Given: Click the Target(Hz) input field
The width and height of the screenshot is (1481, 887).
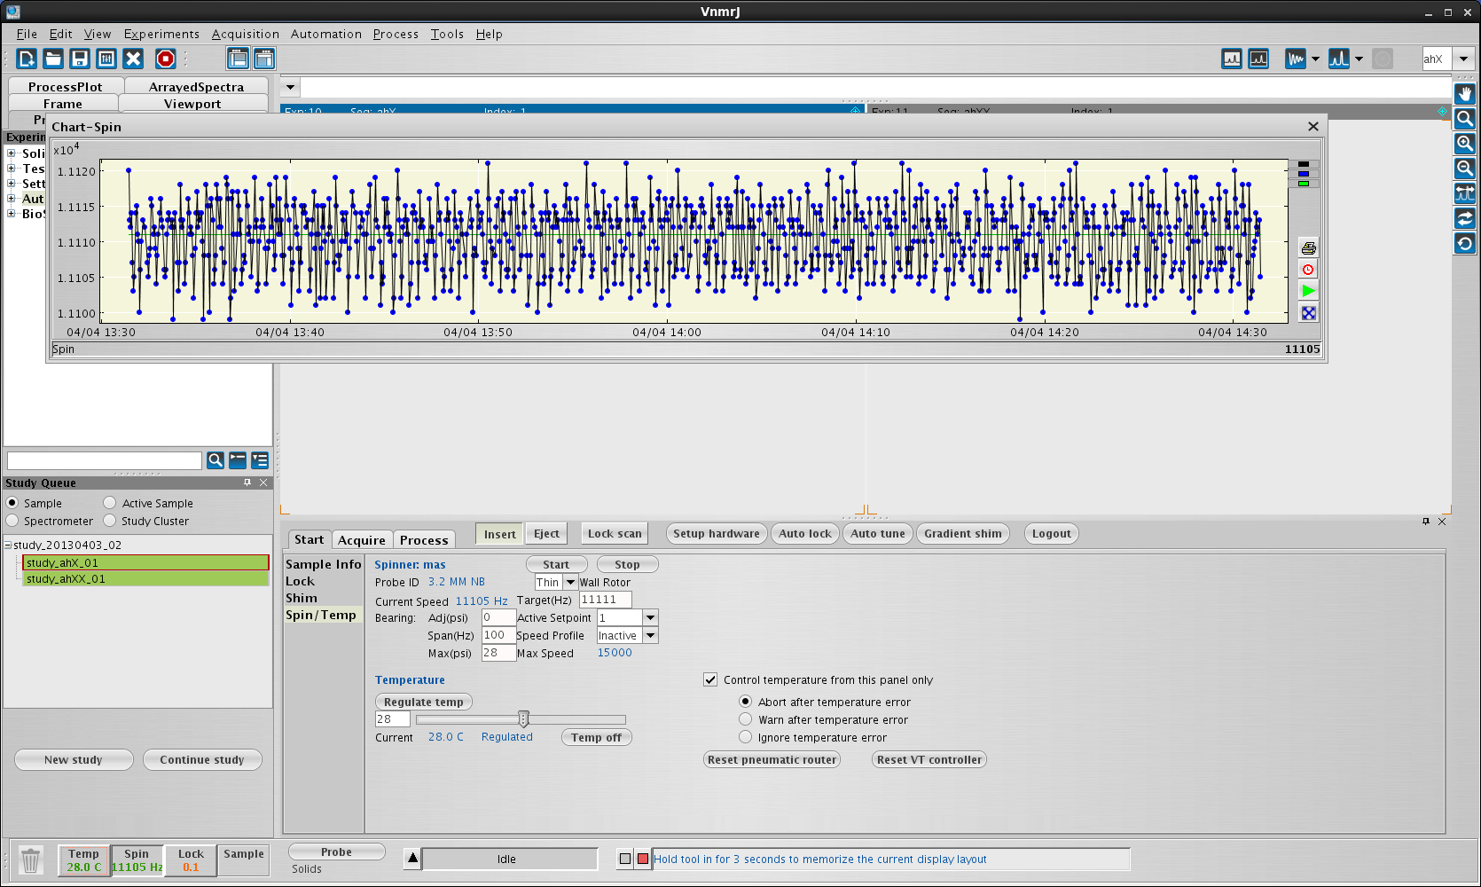Looking at the screenshot, I should (605, 600).
